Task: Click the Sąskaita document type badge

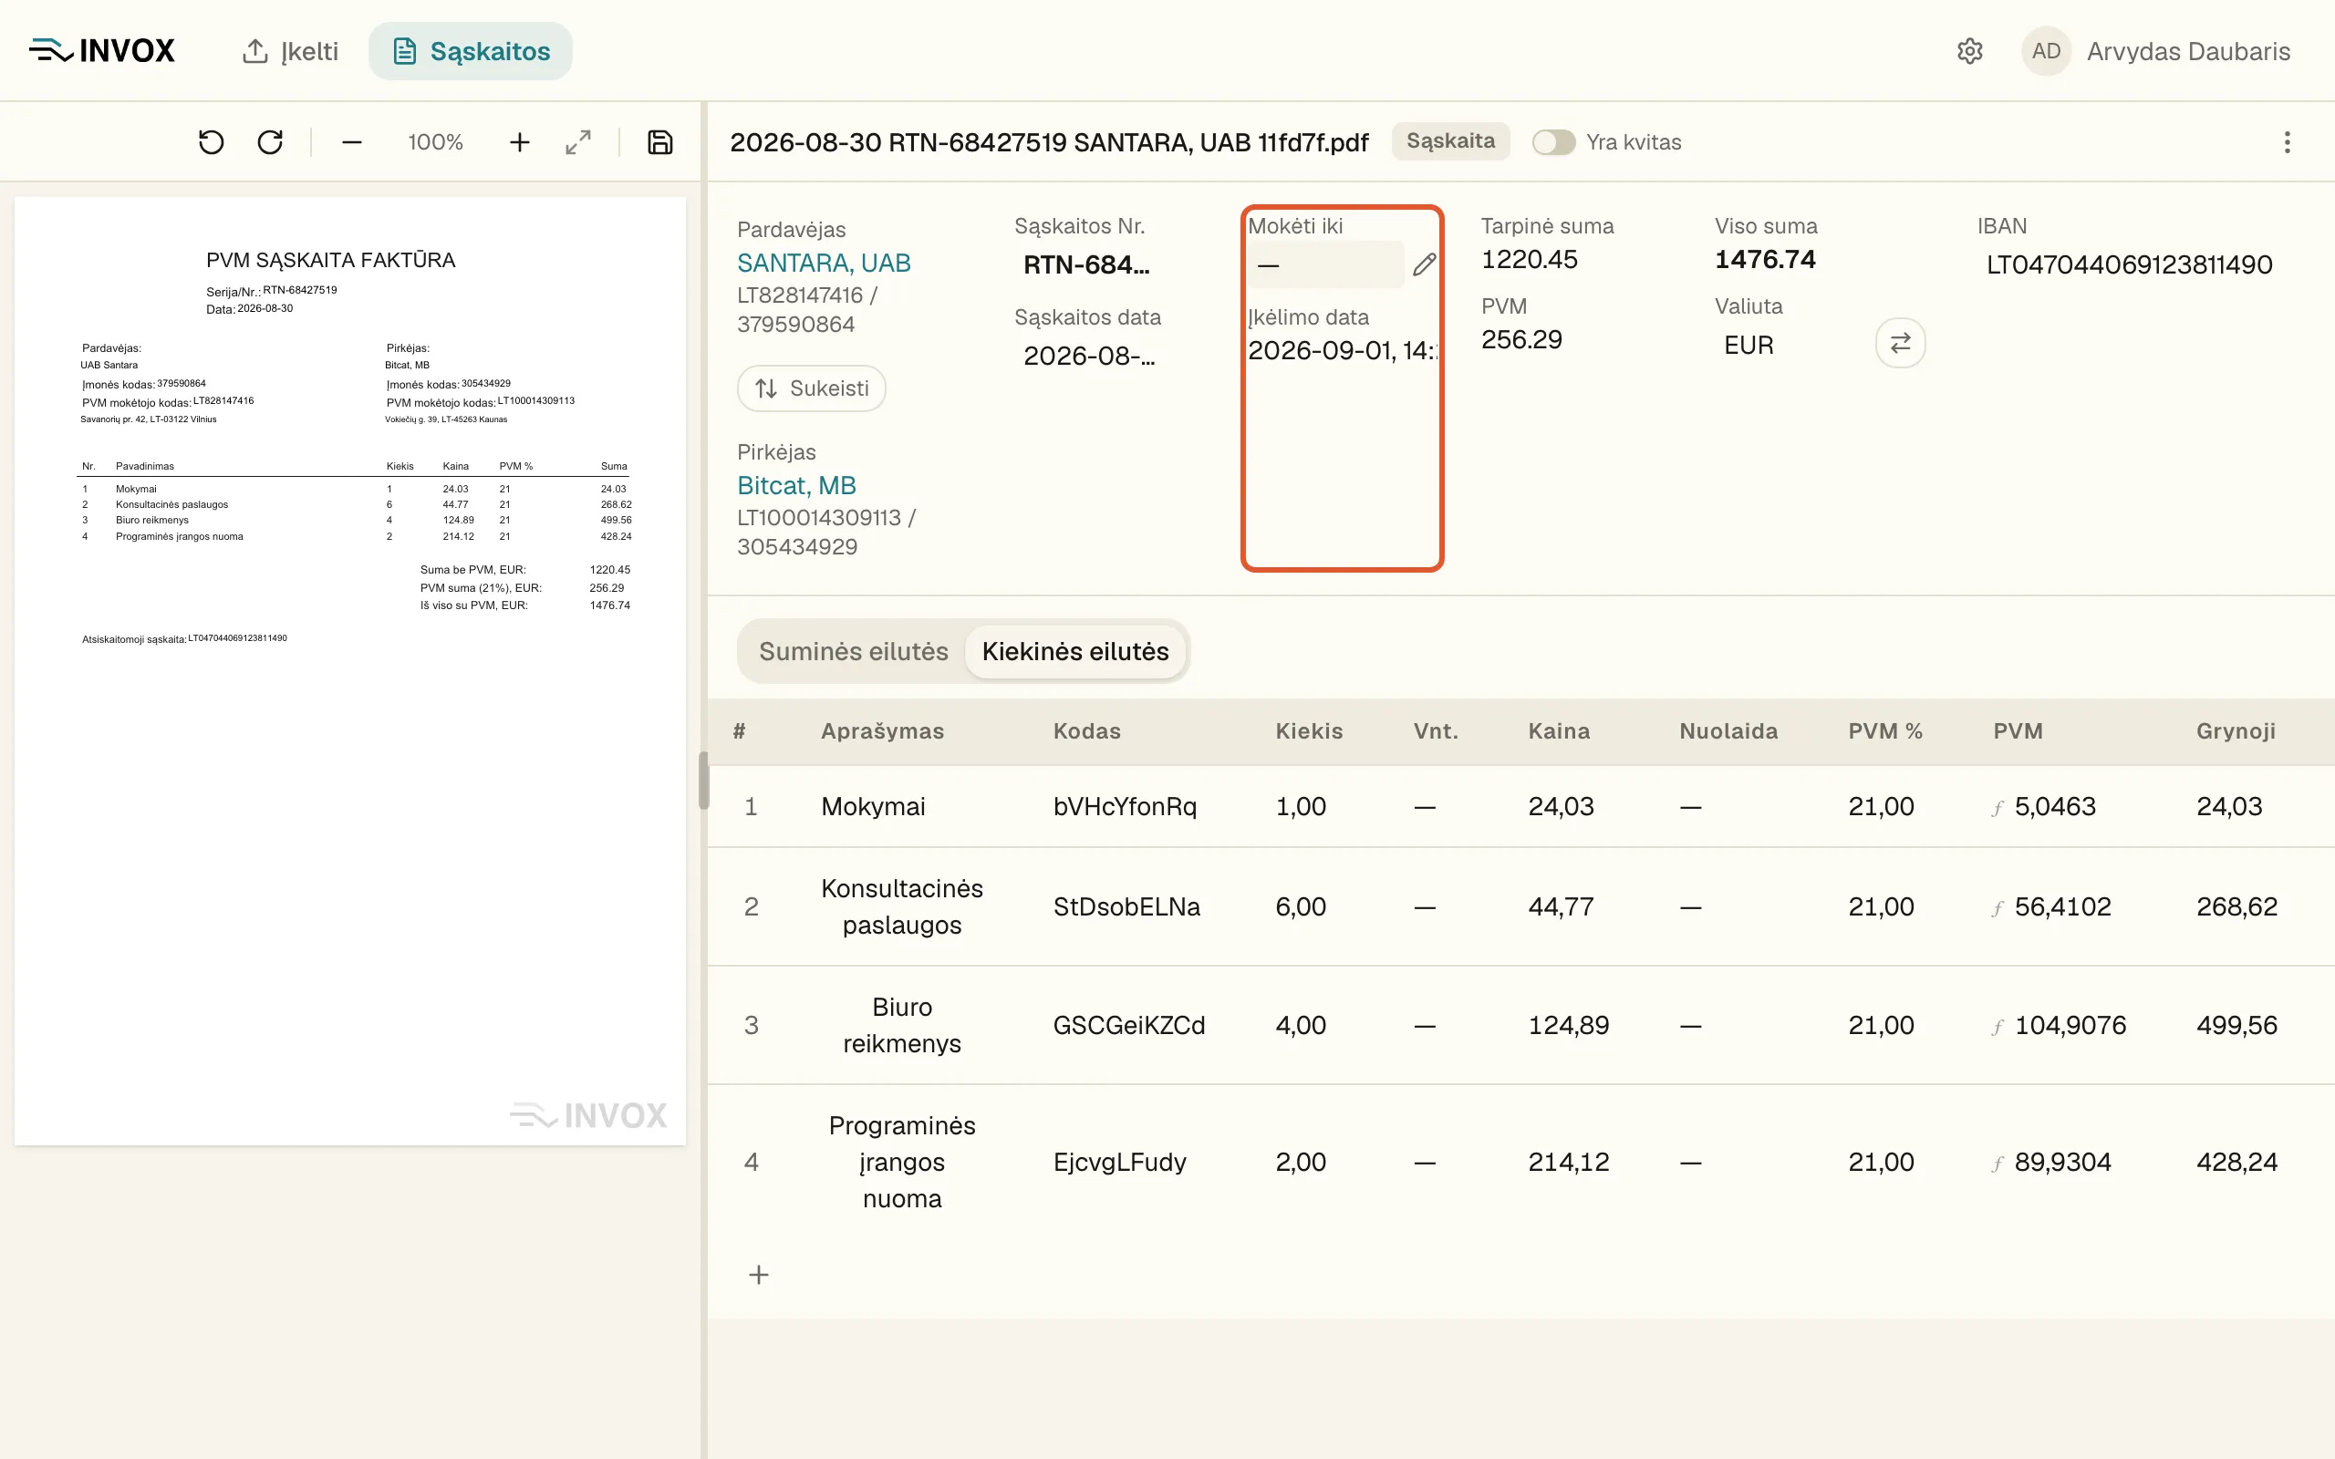Action: [1450, 140]
